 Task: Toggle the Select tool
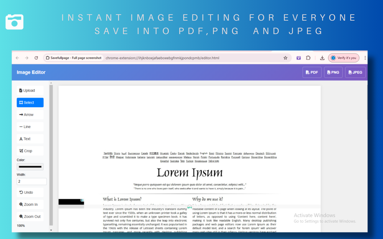30,102
